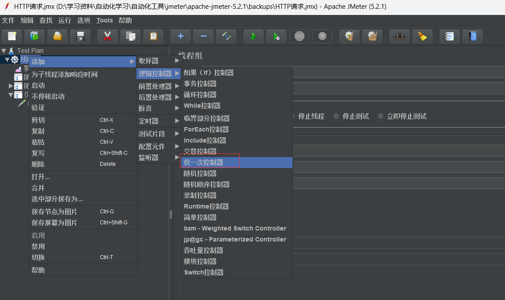Click the Copy toolbar icon
This screenshot has width=505, height=300.
[x=131, y=36]
